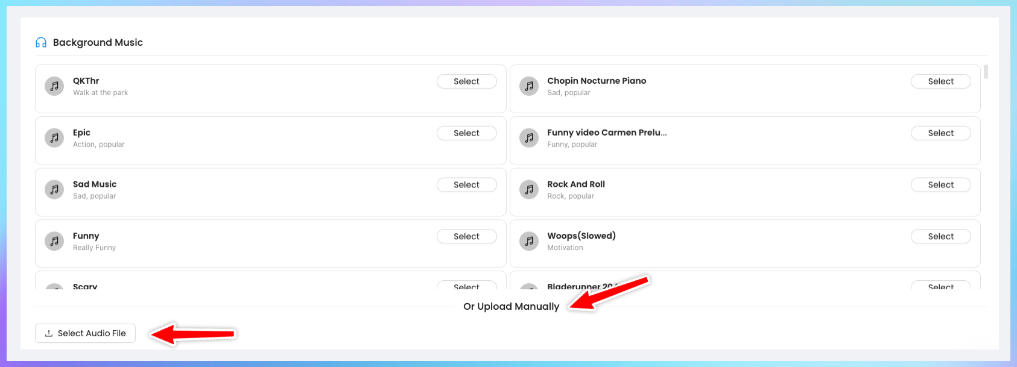This screenshot has height=367, width=1017.
Task: Pick Funny video Carmen Prelude via Select
Action: 940,133
